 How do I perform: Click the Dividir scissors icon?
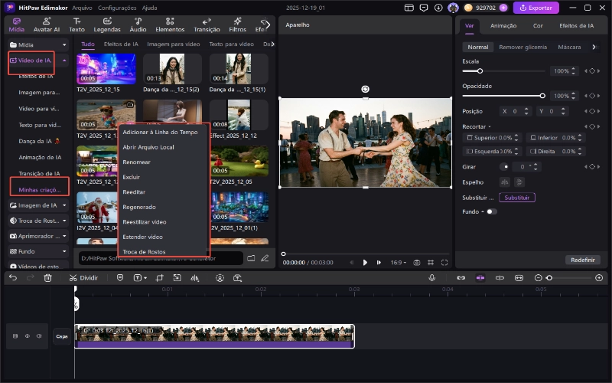tap(73, 277)
